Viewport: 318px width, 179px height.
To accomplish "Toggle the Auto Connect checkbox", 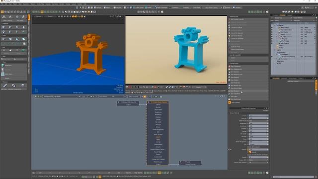I will coord(230,103).
